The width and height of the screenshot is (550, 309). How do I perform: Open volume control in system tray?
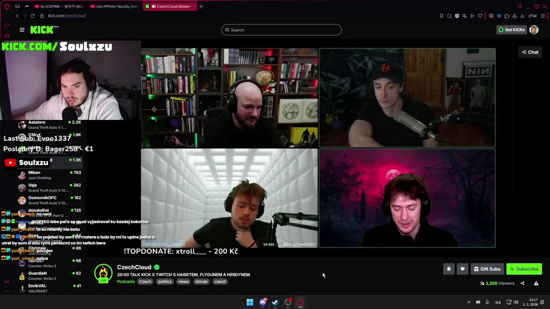pyautogui.click(x=516, y=302)
